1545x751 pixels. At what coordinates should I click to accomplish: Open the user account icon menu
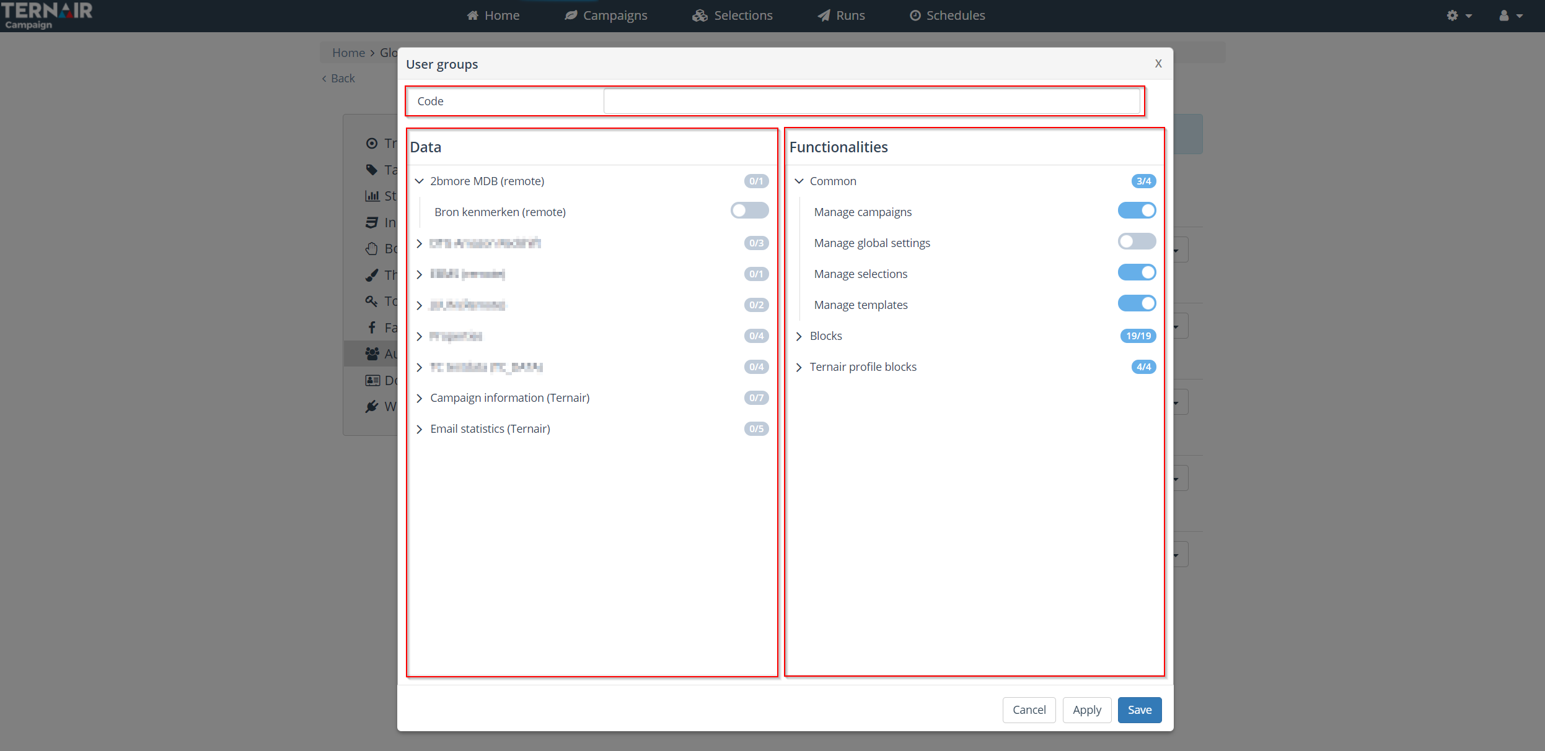[1510, 15]
